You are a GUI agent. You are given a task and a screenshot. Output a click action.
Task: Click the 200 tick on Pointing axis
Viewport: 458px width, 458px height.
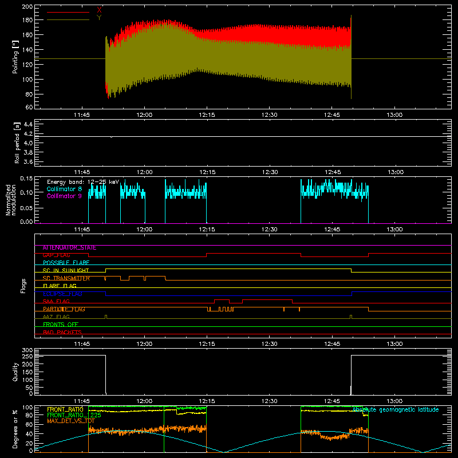coord(27,6)
